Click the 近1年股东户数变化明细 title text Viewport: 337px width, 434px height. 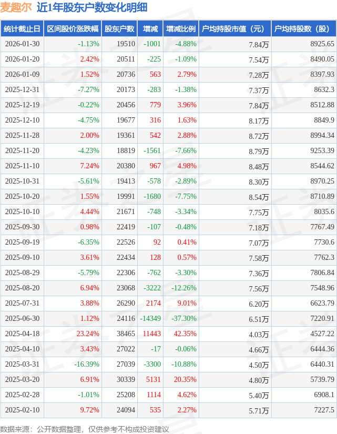92,7
